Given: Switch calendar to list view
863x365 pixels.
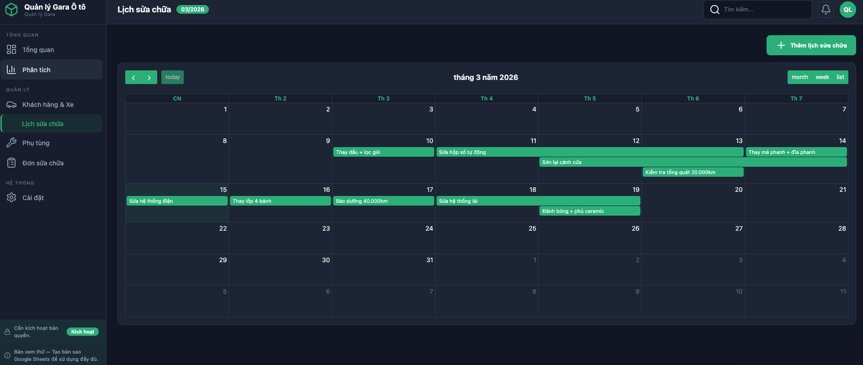Looking at the screenshot, I should pyautogui.click(x=840, y=77).
